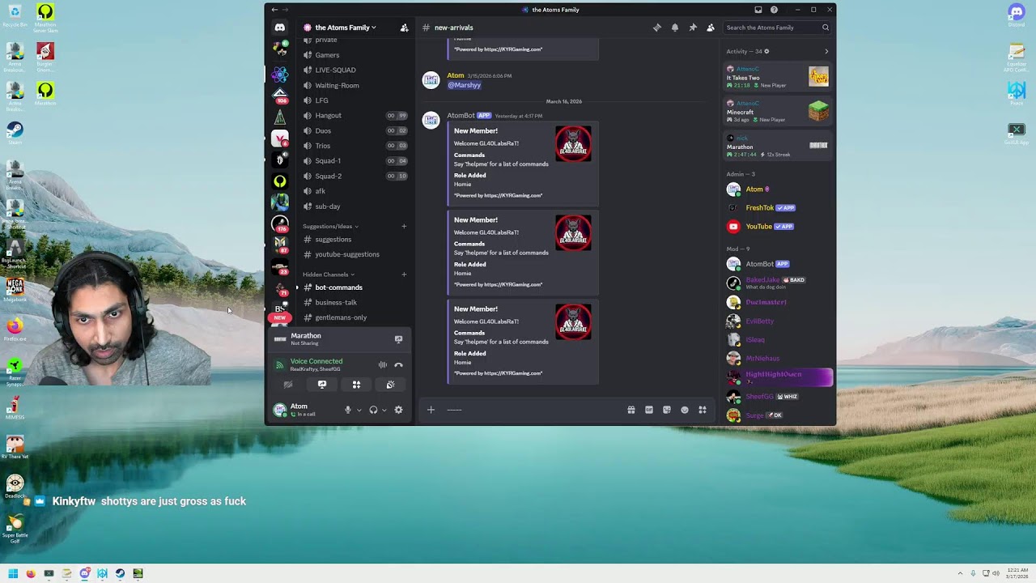This screenshot has height=583, width=1036.
Task: Select member NightHighOwen in list
Action: pos(778,377)
